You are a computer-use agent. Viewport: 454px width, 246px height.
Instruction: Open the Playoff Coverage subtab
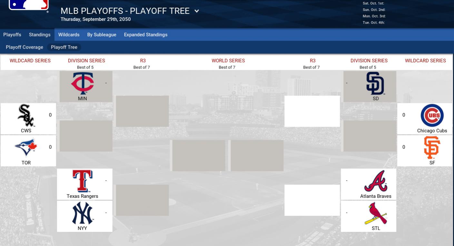tap(25, 47)
